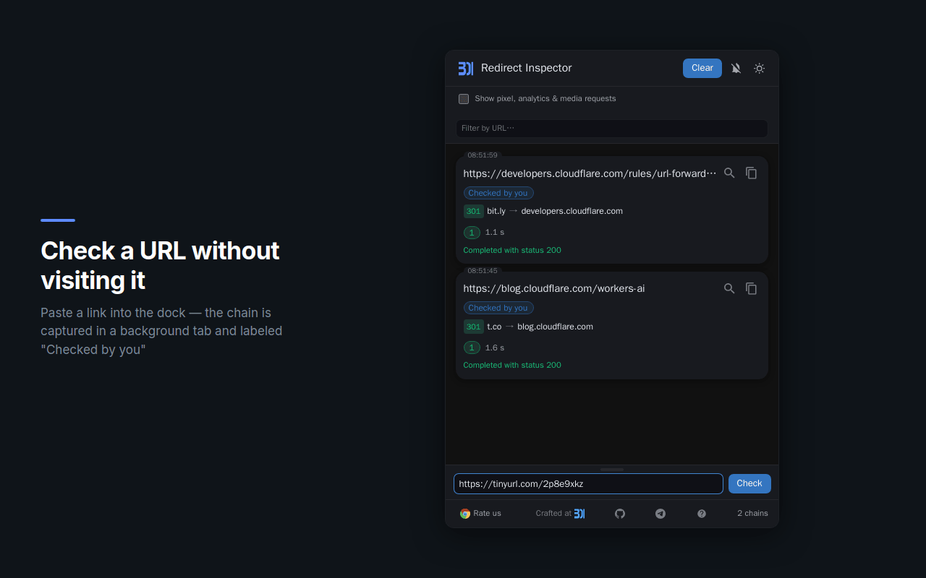This screenshot has width=926, height=578.
Task: Copy the developers.cloudflare.com chain URL
Action: click(751, 173)
